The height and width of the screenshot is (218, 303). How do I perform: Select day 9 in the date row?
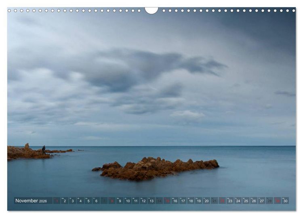[120, 200]
